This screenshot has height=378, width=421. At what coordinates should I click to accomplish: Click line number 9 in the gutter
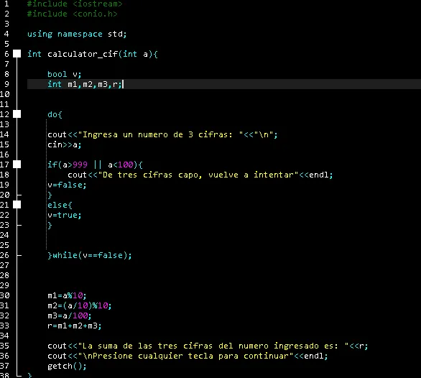pos(6,84)
